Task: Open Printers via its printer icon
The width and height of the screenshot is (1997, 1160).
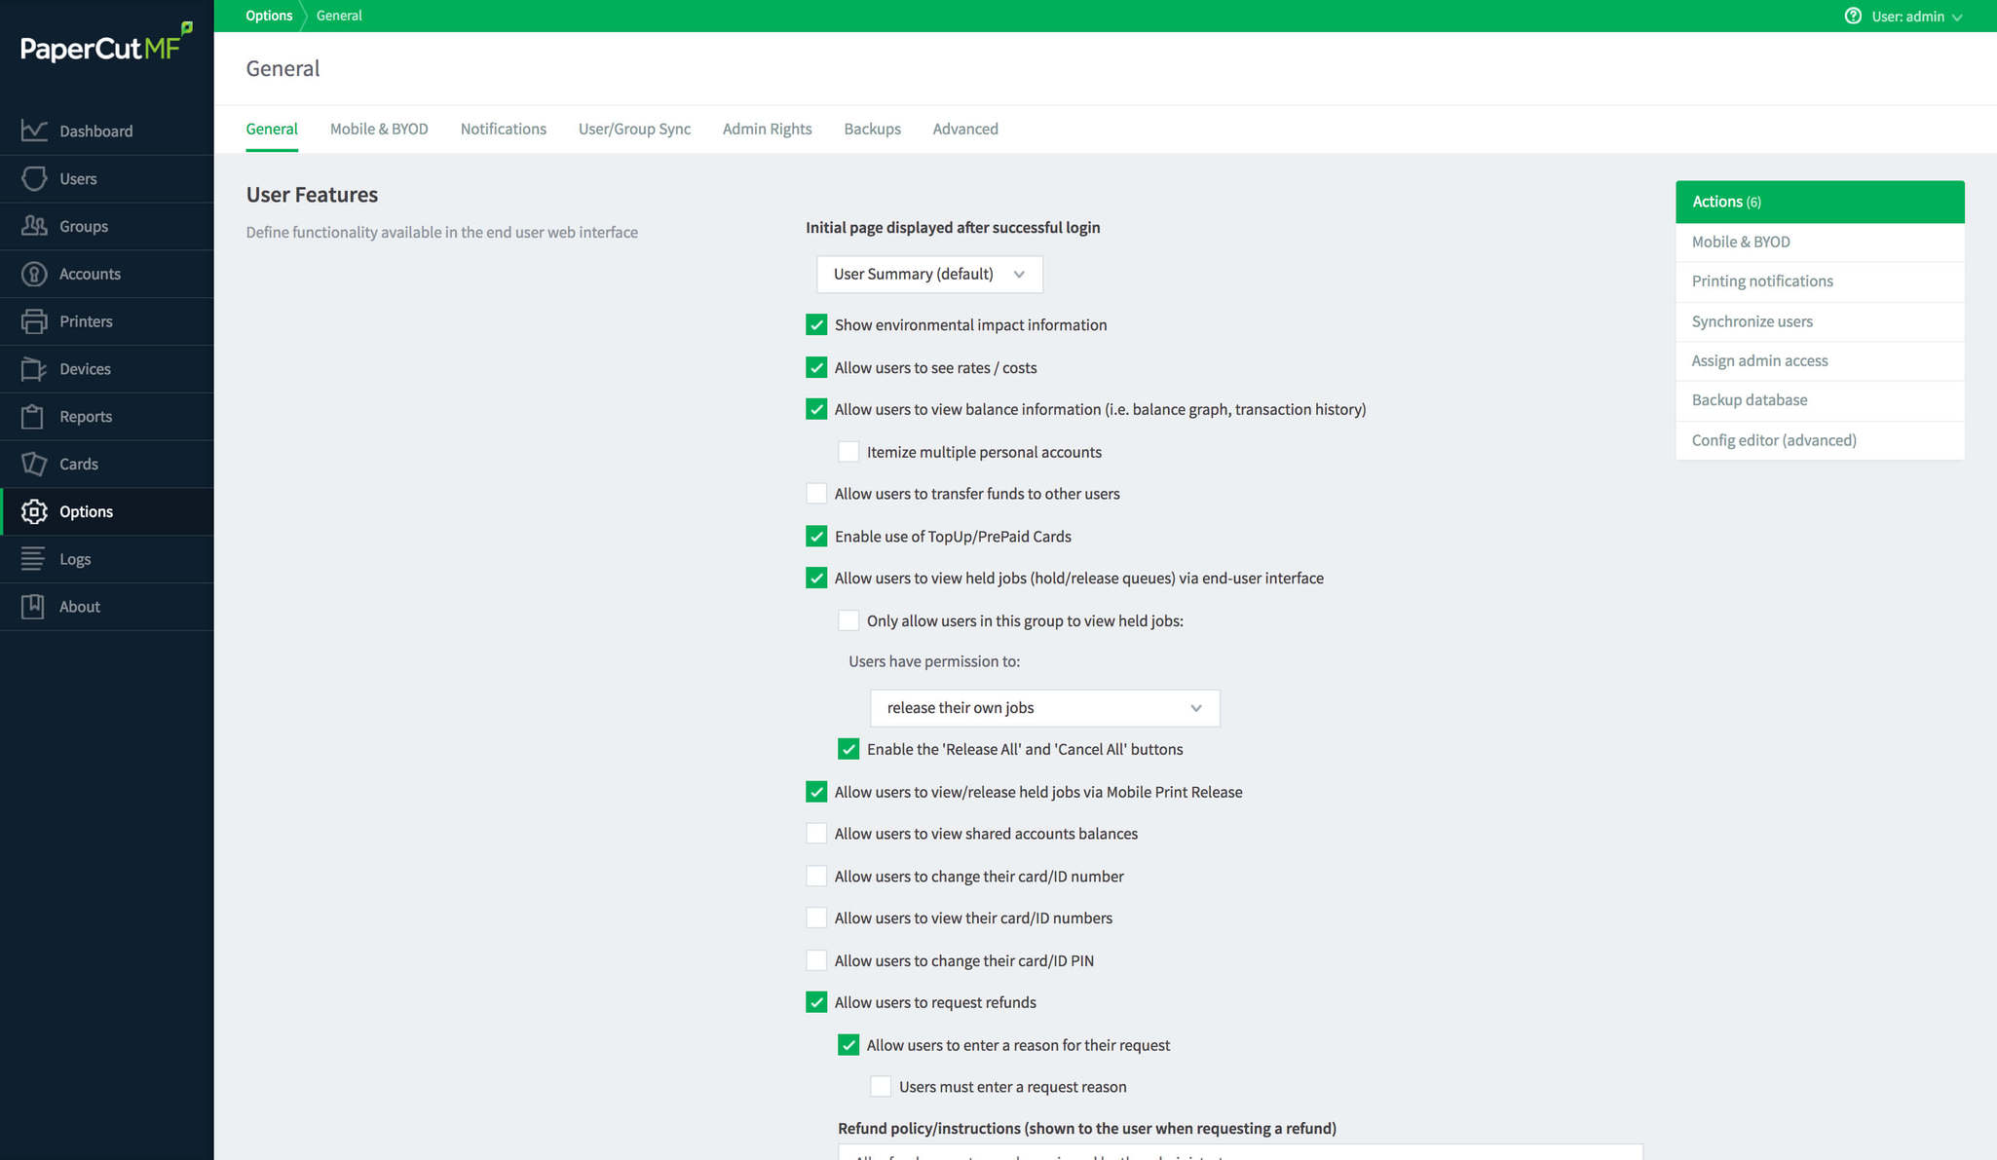Action: [x=34, y=321]
